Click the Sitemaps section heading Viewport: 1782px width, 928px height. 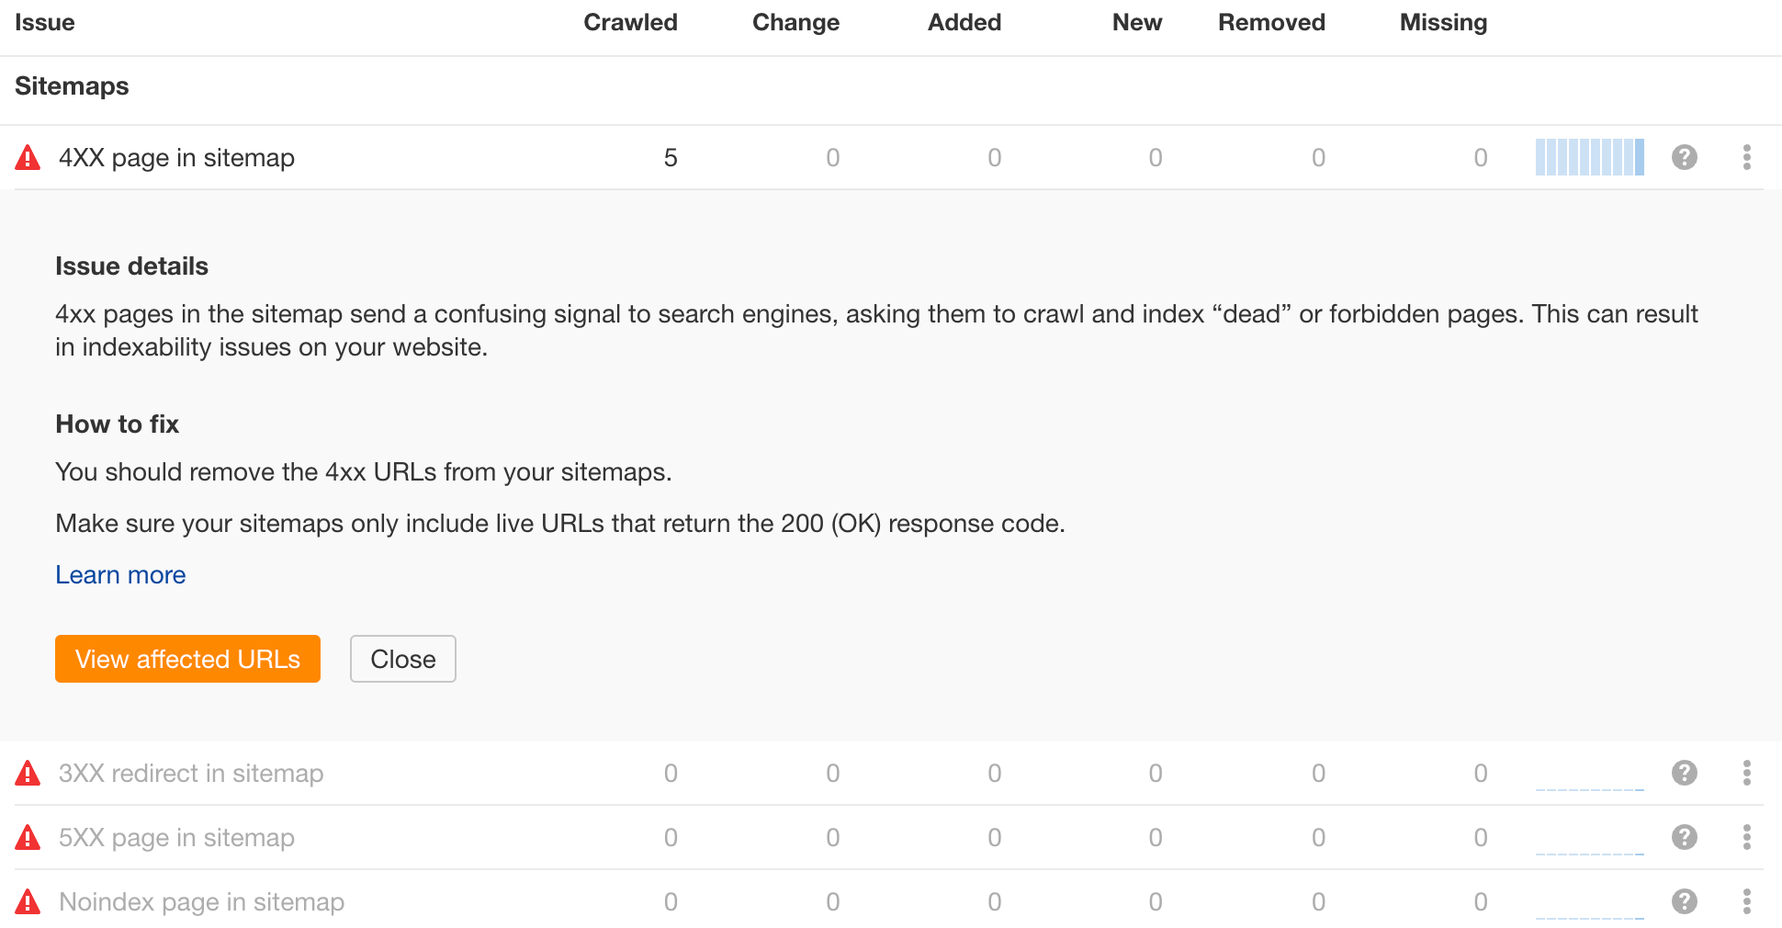click(x=72, y=85)
